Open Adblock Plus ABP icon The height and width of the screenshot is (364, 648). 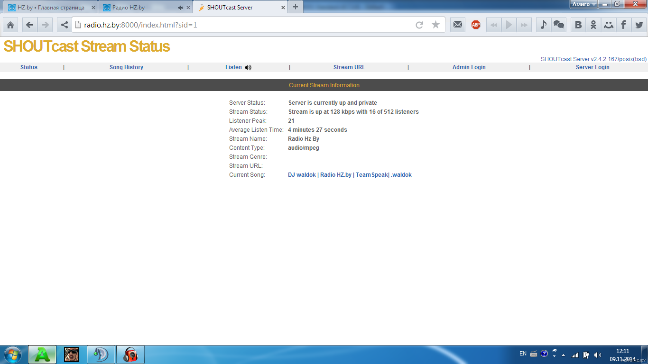click(476, 25)
